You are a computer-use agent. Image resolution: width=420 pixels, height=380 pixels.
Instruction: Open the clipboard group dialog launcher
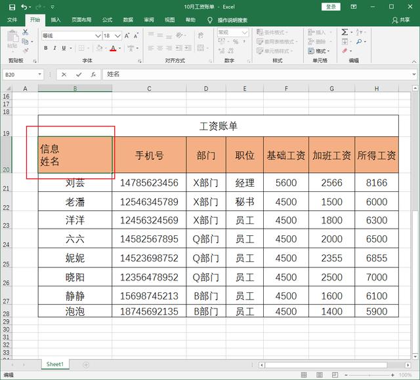(x=35, y=61)
